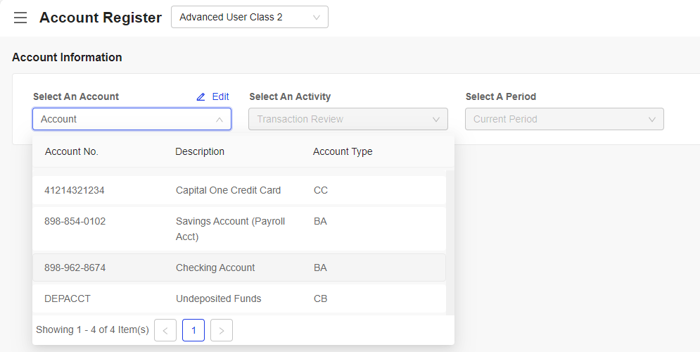Click the Select An Account combo box

point(132,119)
